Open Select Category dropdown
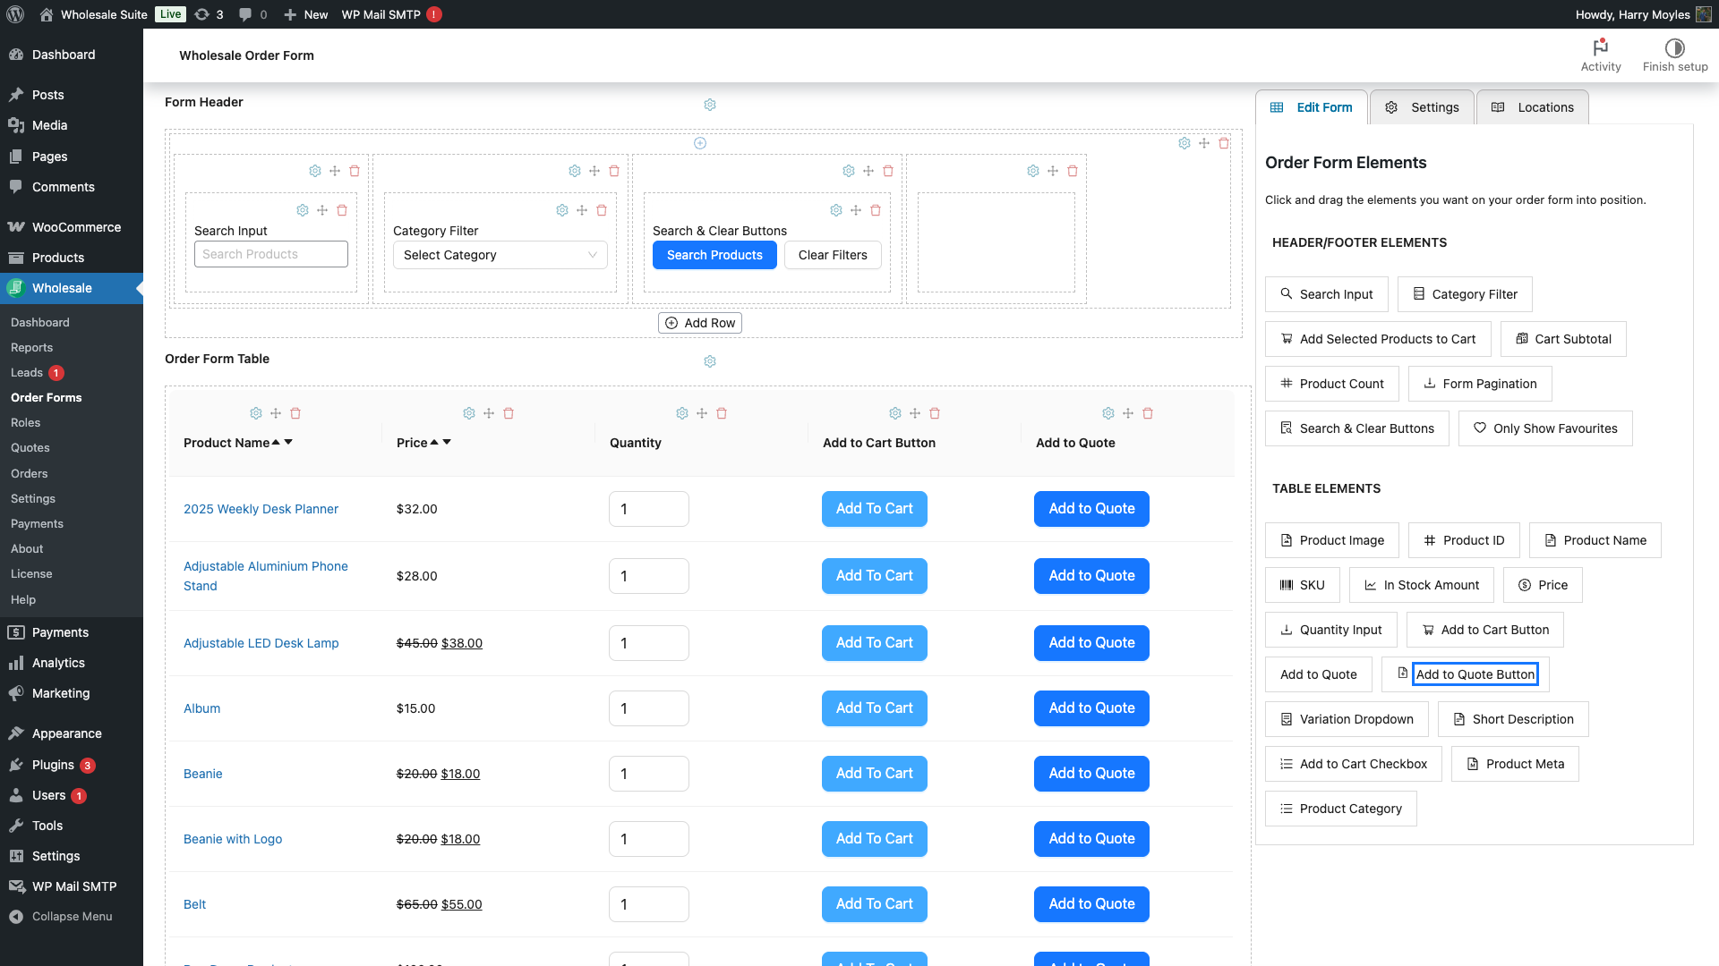1719x966 pixels. pyautogui.click(x=500, y=255)
